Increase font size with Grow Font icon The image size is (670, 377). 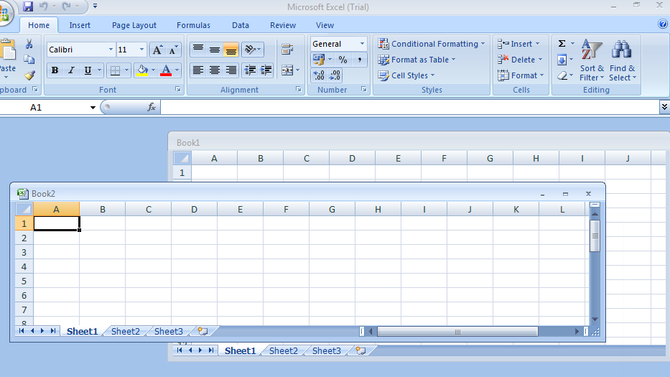(x=157, y=50)
